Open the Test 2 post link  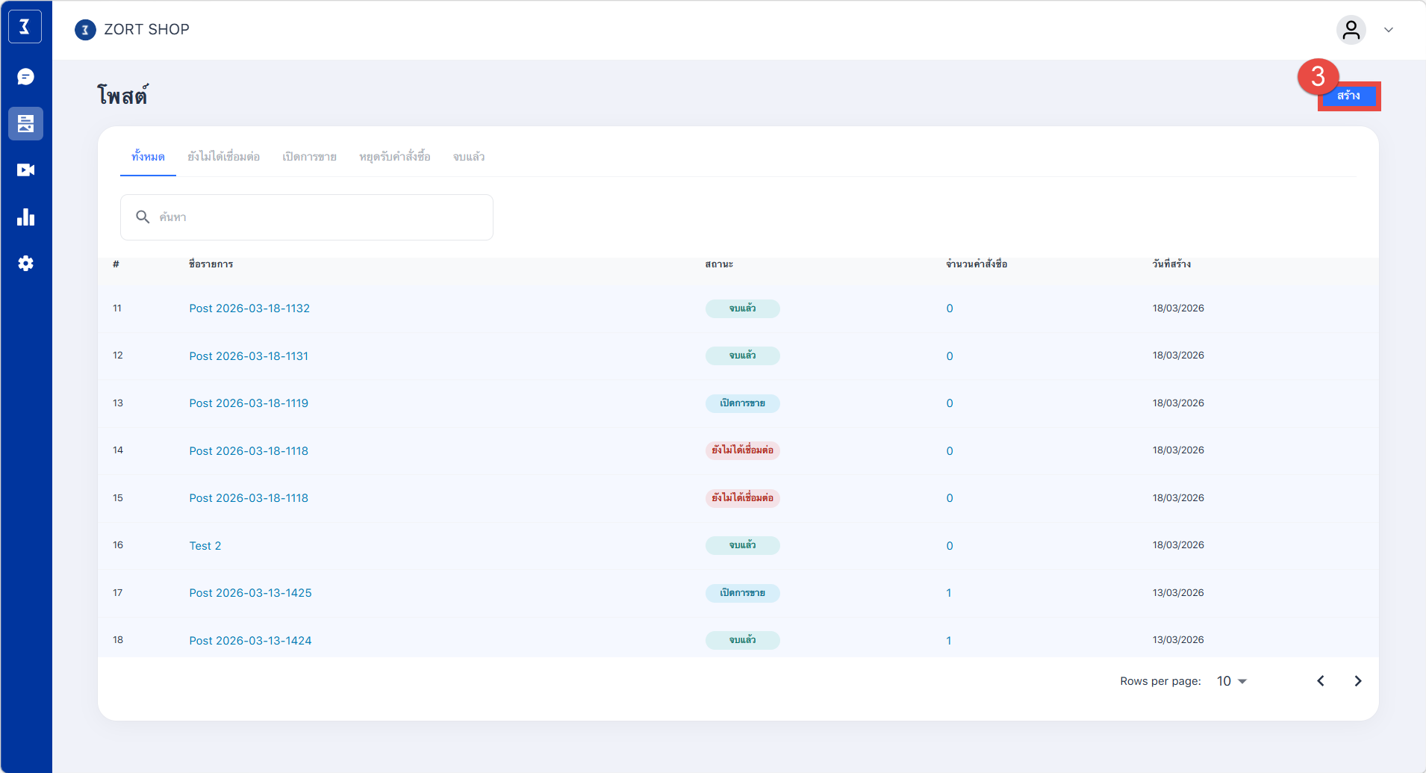pos(205,546)
